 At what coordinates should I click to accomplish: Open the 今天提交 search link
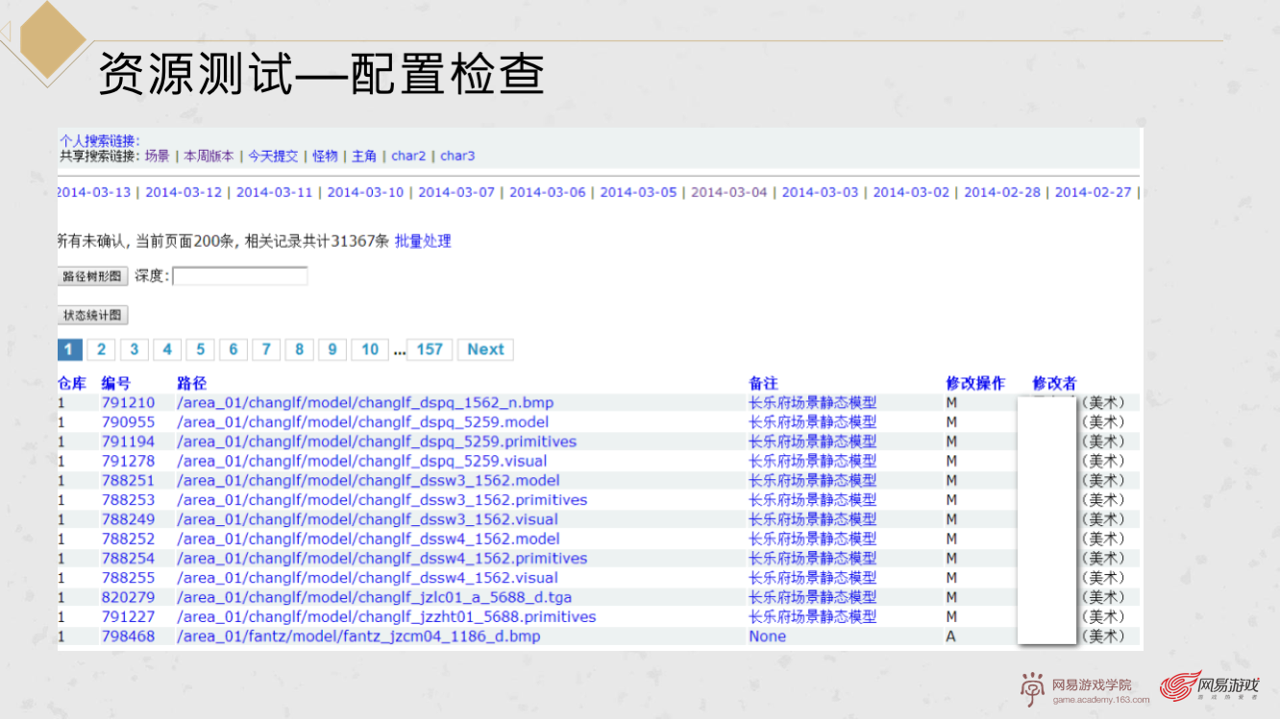tap(273, 156)
